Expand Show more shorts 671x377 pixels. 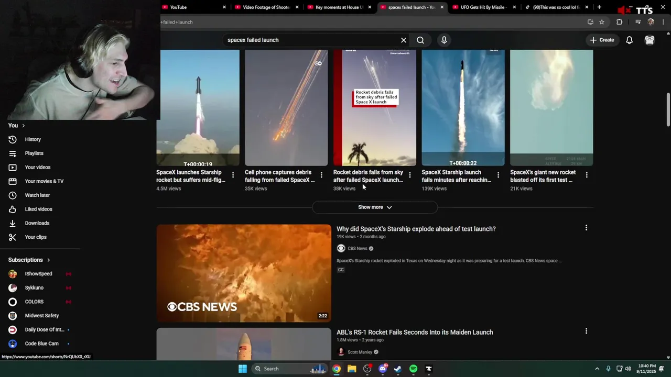375,207
